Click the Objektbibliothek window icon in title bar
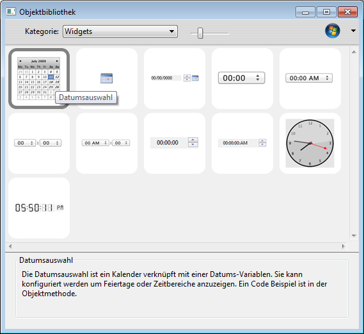Image resolution: width=364 pixels, height=334 pixels. click(11, 12)
